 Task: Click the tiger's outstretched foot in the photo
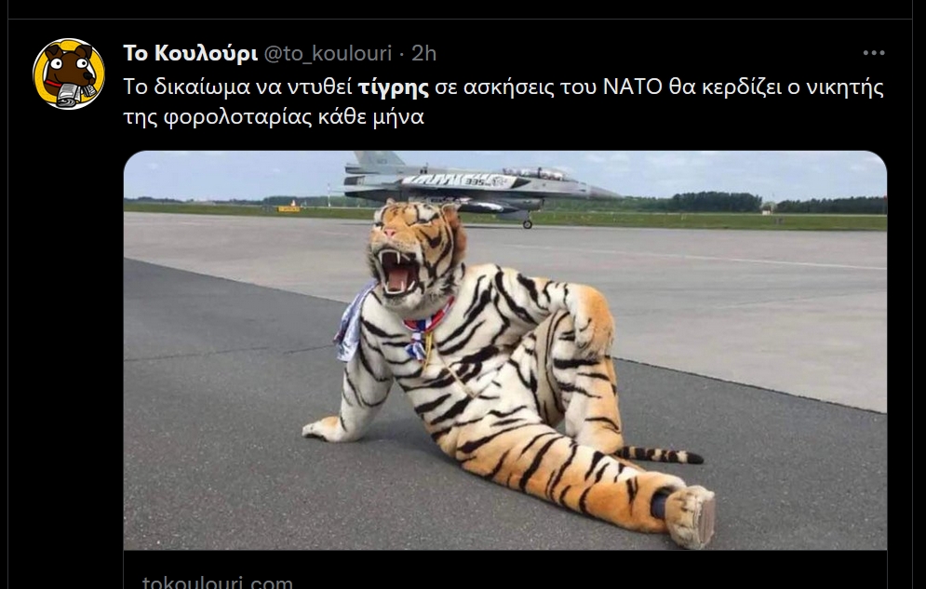pyautogui.click(x=691, y=515)
